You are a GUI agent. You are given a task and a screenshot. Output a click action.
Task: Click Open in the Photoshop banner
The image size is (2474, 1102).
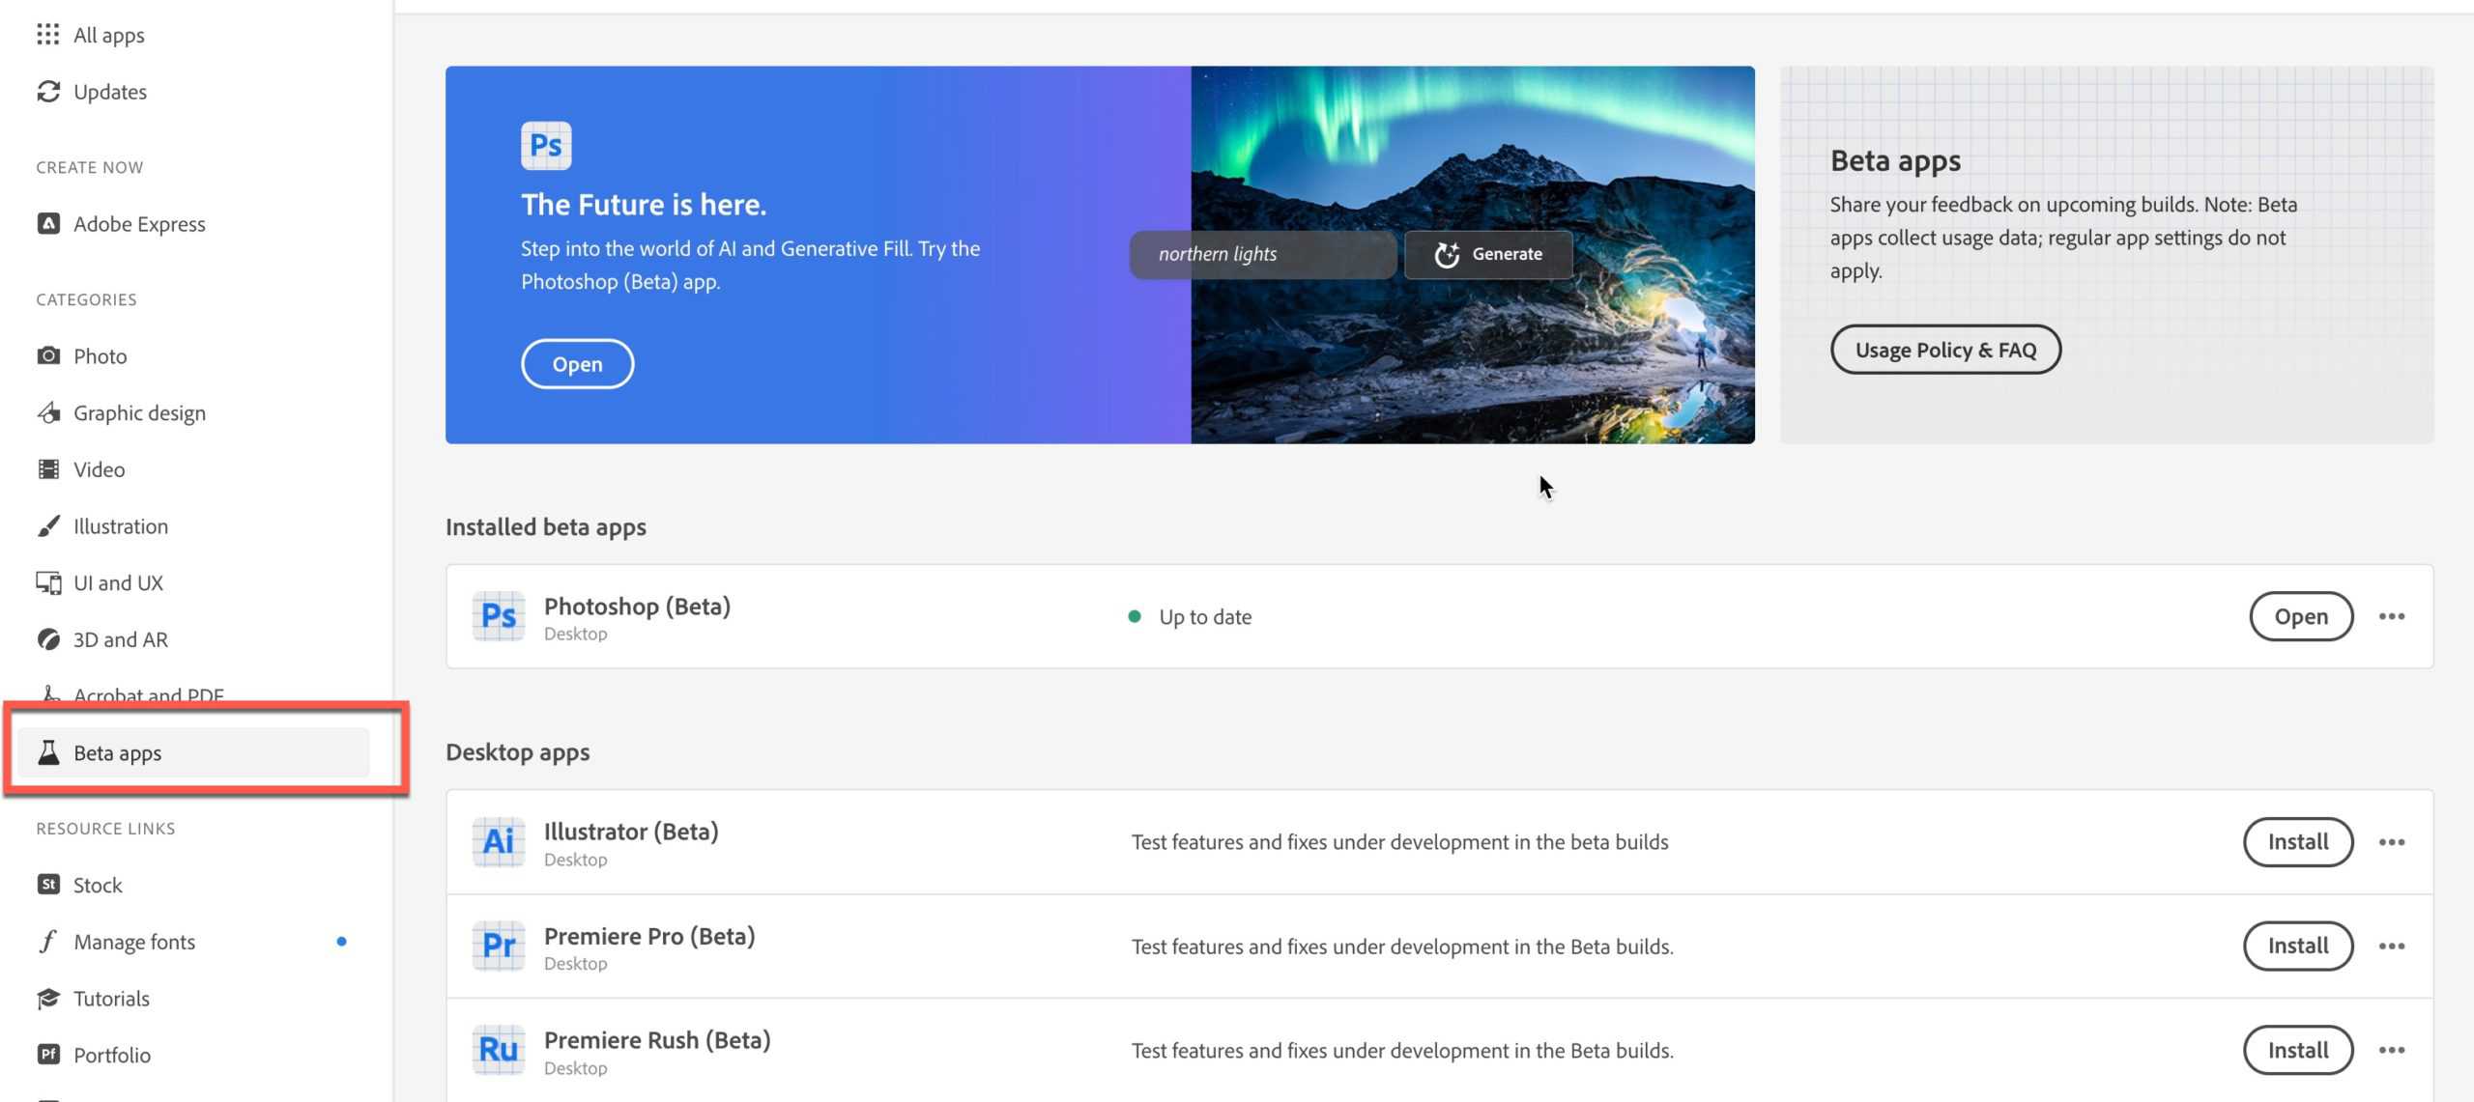click(577, 364)
